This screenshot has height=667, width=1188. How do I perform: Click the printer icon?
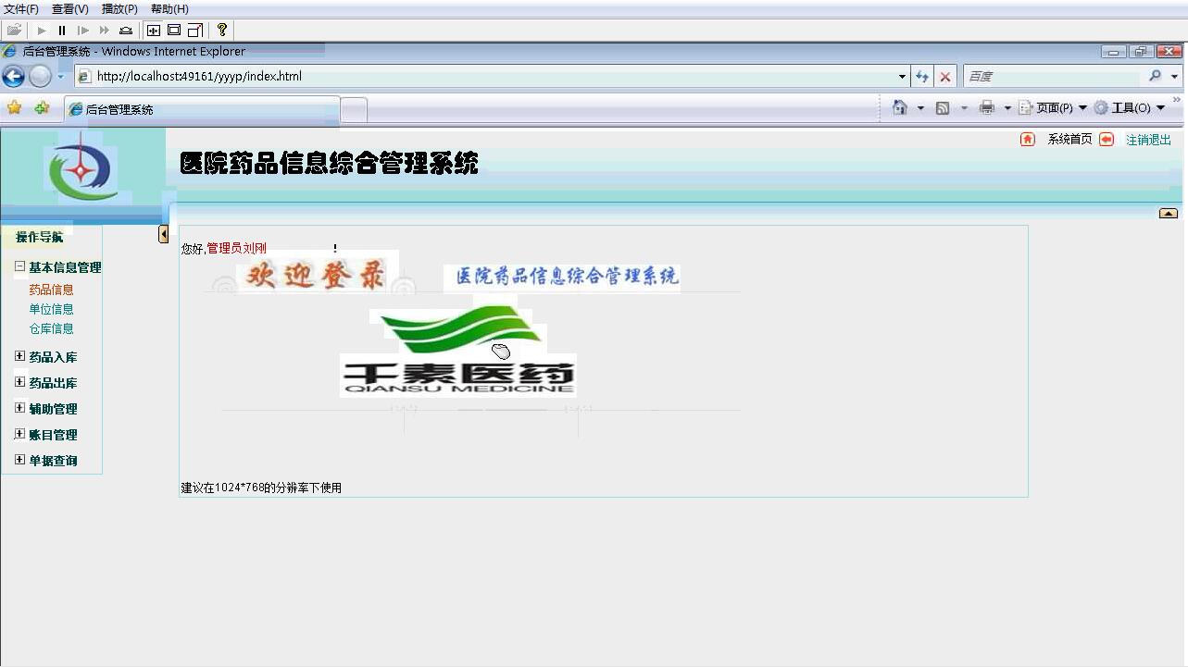click(x=987, y=108)
